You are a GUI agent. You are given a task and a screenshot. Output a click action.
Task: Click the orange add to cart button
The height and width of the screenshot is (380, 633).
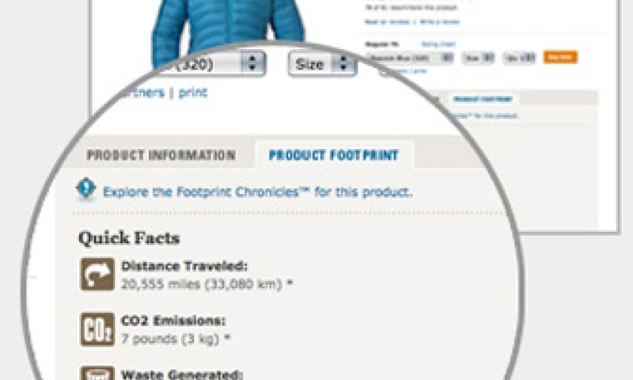(560, 57)
